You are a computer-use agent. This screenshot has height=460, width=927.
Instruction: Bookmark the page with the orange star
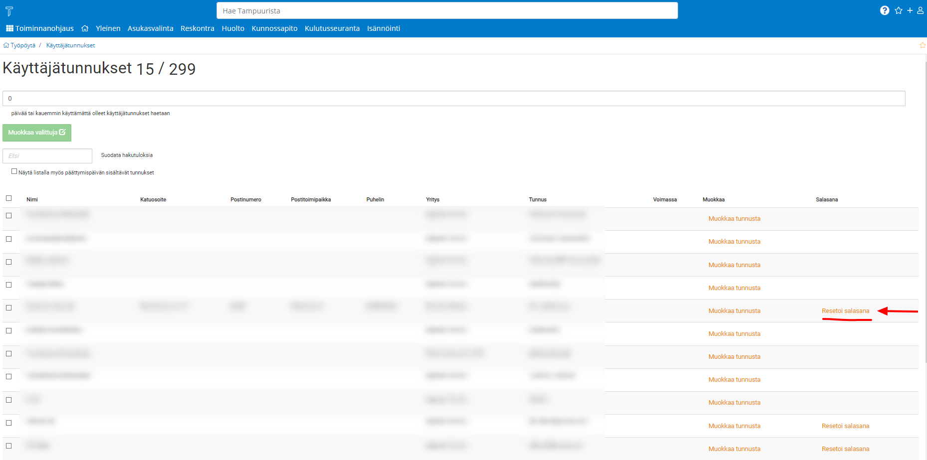coord(922,45)
